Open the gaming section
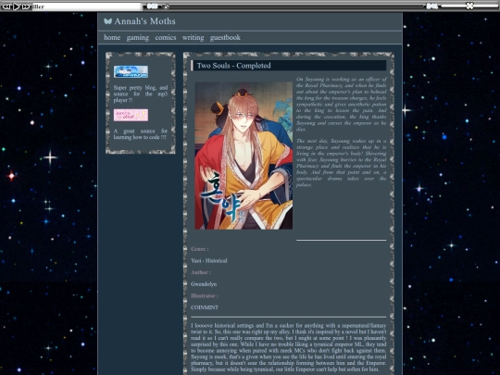The height and width of the screenshot is (375, 500). coord(137,38)
